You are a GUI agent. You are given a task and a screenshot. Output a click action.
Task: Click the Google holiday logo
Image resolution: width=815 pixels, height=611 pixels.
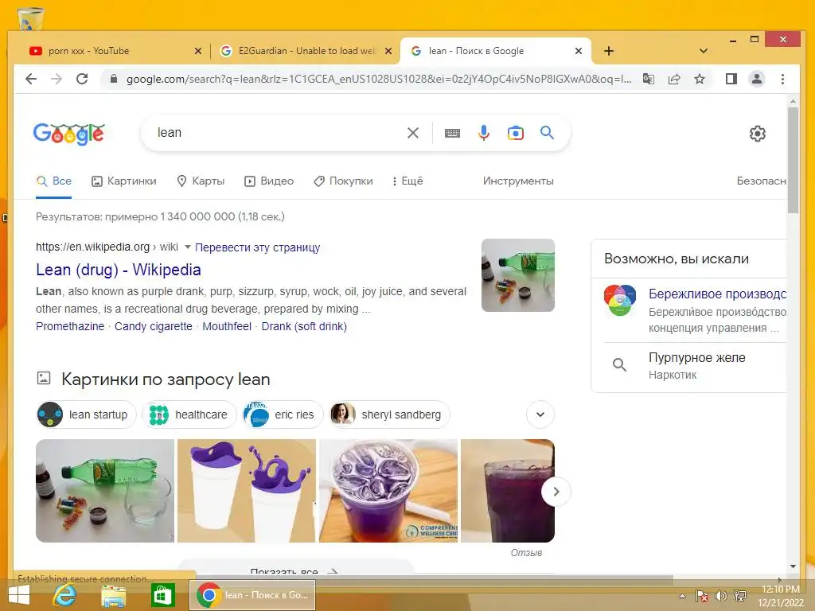point(69,134)
